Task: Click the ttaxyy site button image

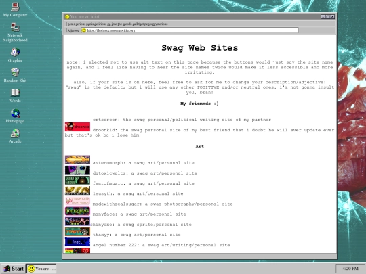Action: click(77, 231)
